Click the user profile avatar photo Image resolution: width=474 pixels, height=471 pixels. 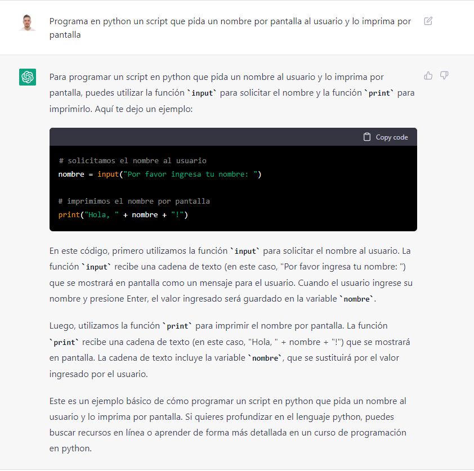[x=28, y=23]
